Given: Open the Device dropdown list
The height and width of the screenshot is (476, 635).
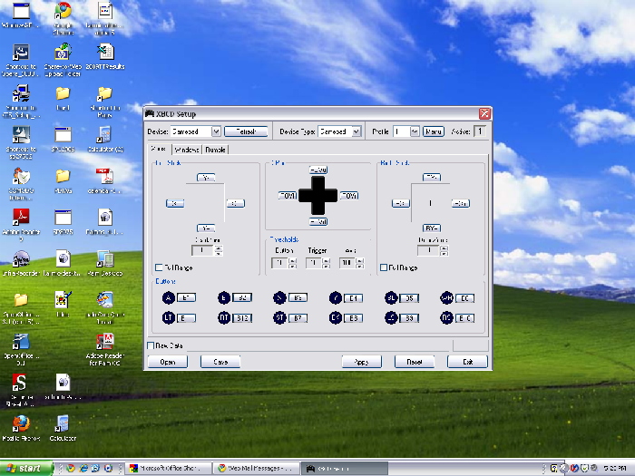Looking at the screenshot, I should click(215, 131).
